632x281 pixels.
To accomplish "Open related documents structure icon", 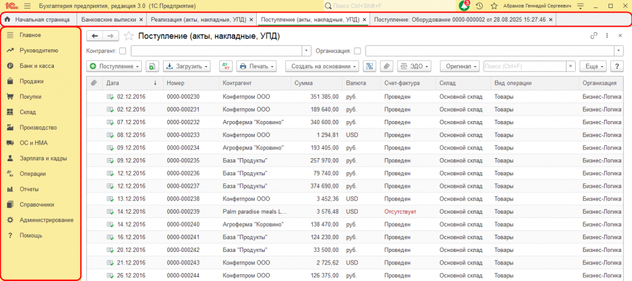I will coord(370,66).
